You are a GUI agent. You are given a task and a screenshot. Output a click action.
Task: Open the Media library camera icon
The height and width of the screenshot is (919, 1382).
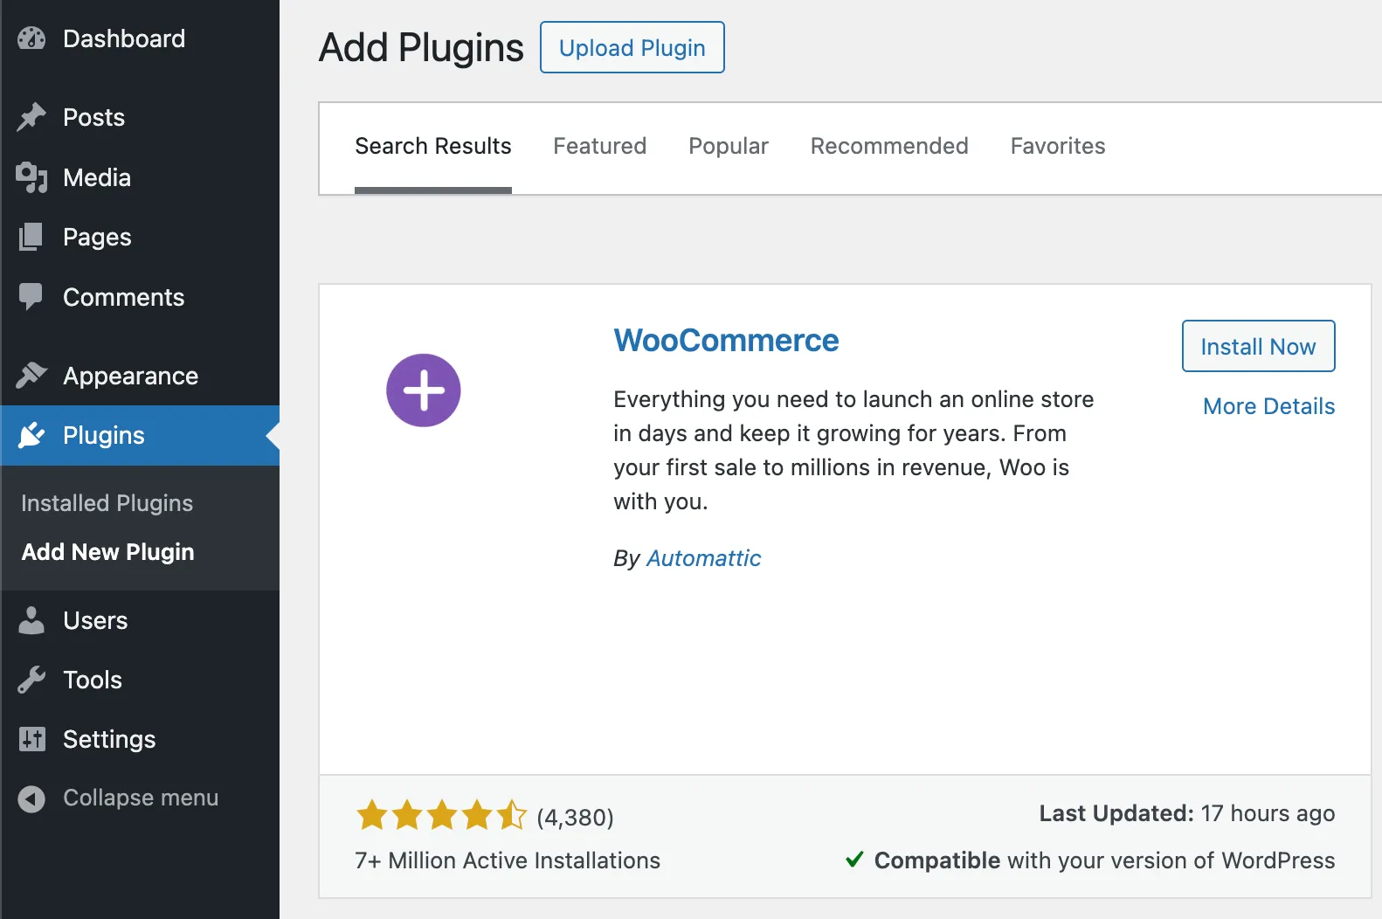pyautogui.click(x=31, y=177)
